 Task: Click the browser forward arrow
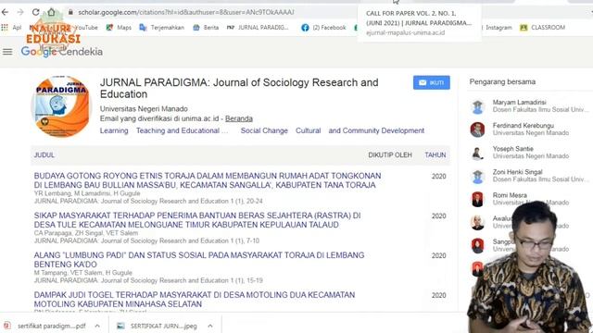20,12
